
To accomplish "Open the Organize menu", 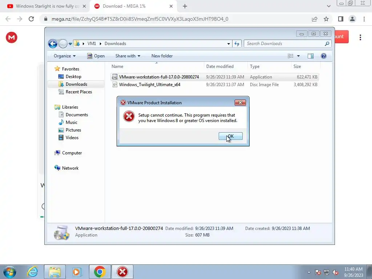I will (x=65, y=56).
